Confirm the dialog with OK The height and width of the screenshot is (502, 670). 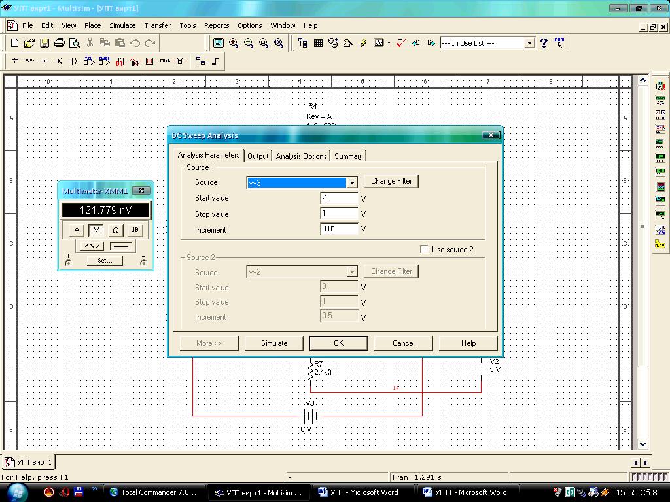[x=338, y=343]
